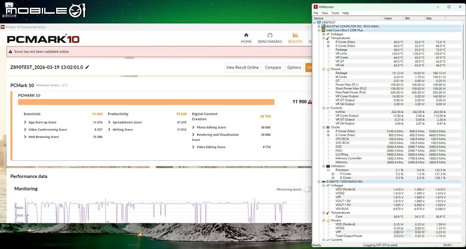Click the G.Skill Temperatures thermometer icon

(x=328, y=213)
